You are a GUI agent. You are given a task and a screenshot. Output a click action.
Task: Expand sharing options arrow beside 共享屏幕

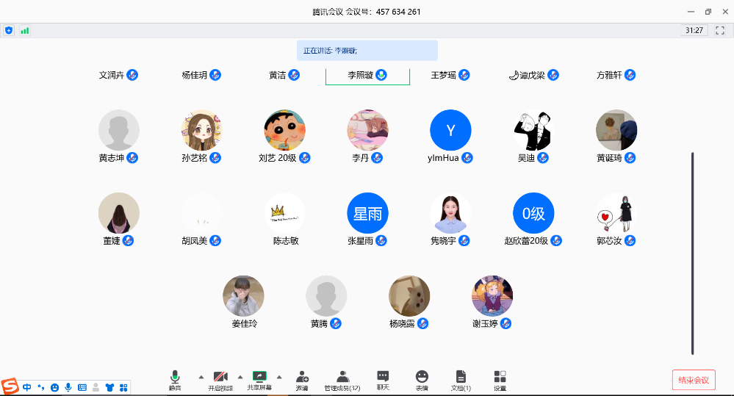pyautogui.click(x=278, y=376)
